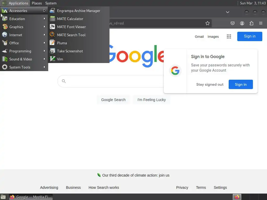Screen dimensions: 267x200
Task: Click the Internet globe icon
Action: (5, 35)
